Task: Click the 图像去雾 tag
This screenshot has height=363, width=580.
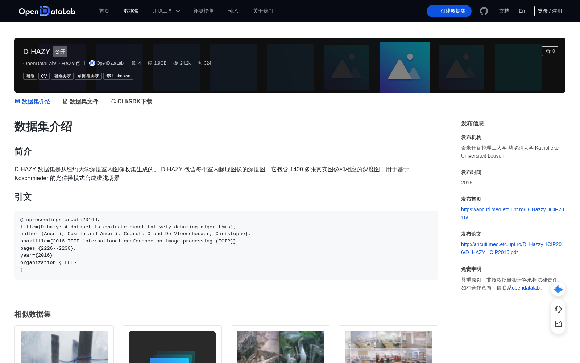Action: coord(62,76)
